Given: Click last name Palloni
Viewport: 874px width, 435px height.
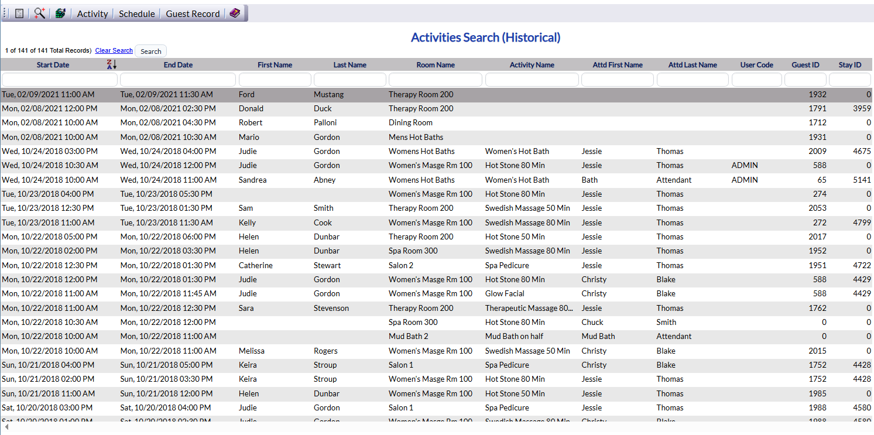Looking at the screenshot, I should coord(327,123).
